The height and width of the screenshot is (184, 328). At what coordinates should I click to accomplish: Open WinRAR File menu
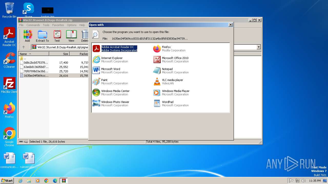pos(21,25)
